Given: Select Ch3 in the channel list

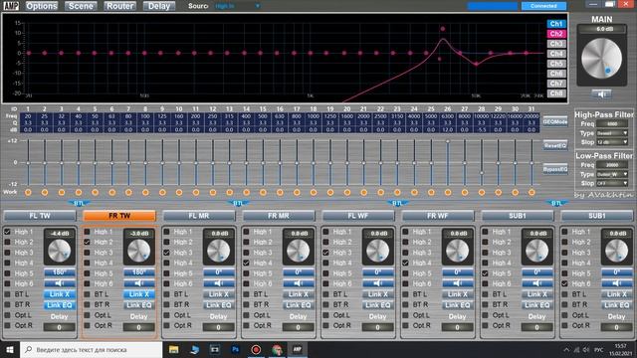Looking at the screenshot, I should tap(556, 44).
